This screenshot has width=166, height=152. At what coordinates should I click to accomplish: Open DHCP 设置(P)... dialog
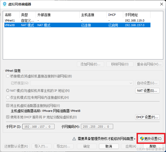[x=147, y=117]
